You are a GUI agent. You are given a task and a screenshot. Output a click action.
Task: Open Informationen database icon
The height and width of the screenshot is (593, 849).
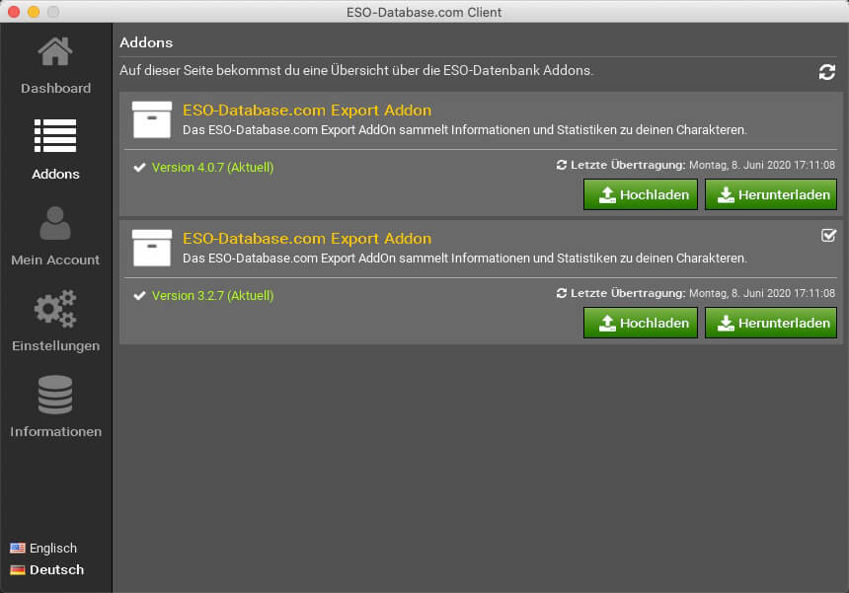55,395
